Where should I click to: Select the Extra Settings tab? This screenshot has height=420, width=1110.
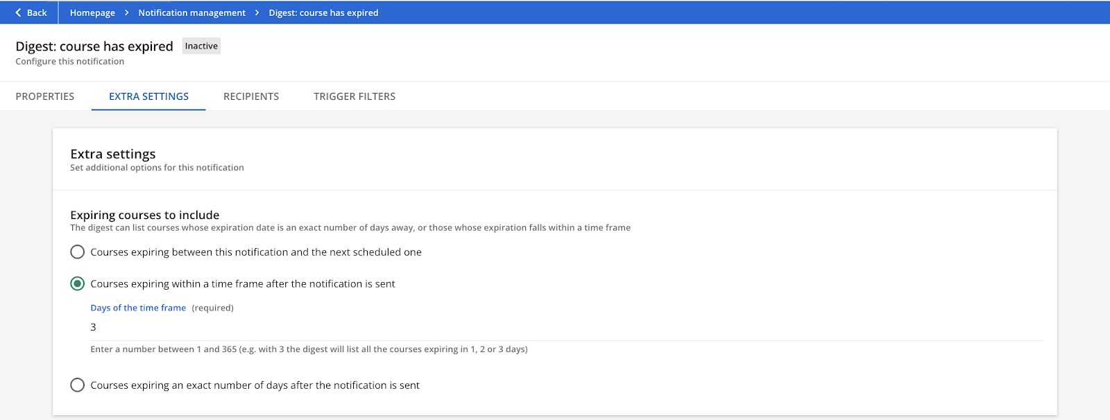[148, 96]
